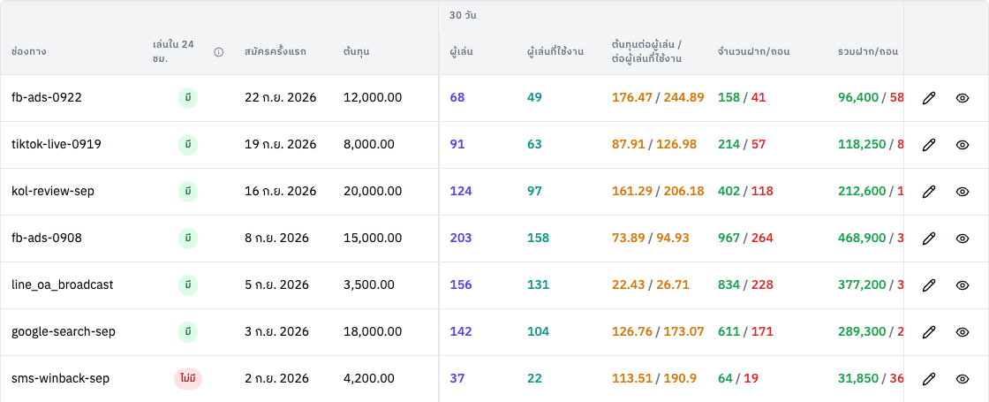The height and width of the screenshot is (402, 989).
Task: Click the cost per player 87.91 / 126.98
Action: (x=654, y=145)
